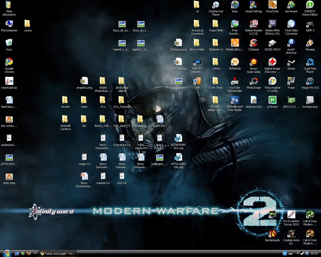Launch avast! Antivirus
This screenshot has height=257, width=321.
(x=291, y=46)
